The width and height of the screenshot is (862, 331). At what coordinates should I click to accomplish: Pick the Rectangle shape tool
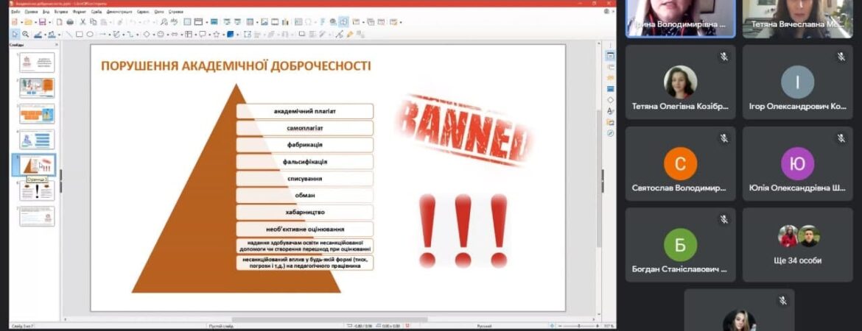[x=80, y=34]
